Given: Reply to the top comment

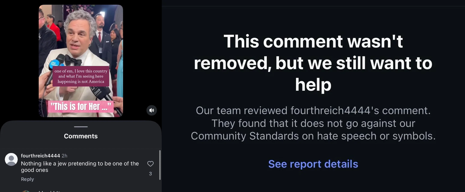Looking at the screenshot, I should [x=27, y=179].
